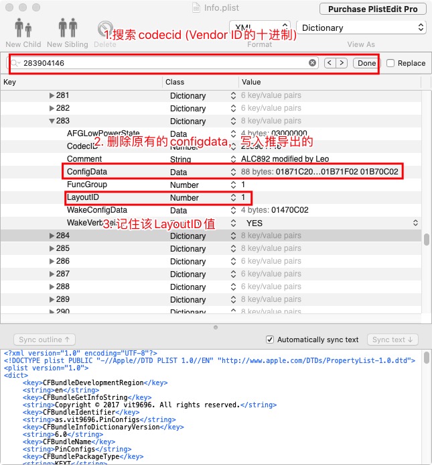The width and height of the screenshot is (432, 465).
Task: Open the XML format dropdown
Action: (260, 28)
